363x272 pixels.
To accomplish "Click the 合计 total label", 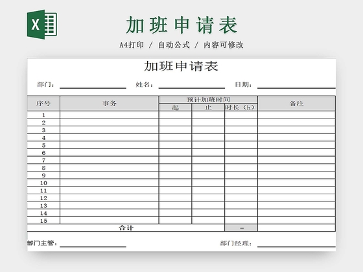I will tap(126, 228).
